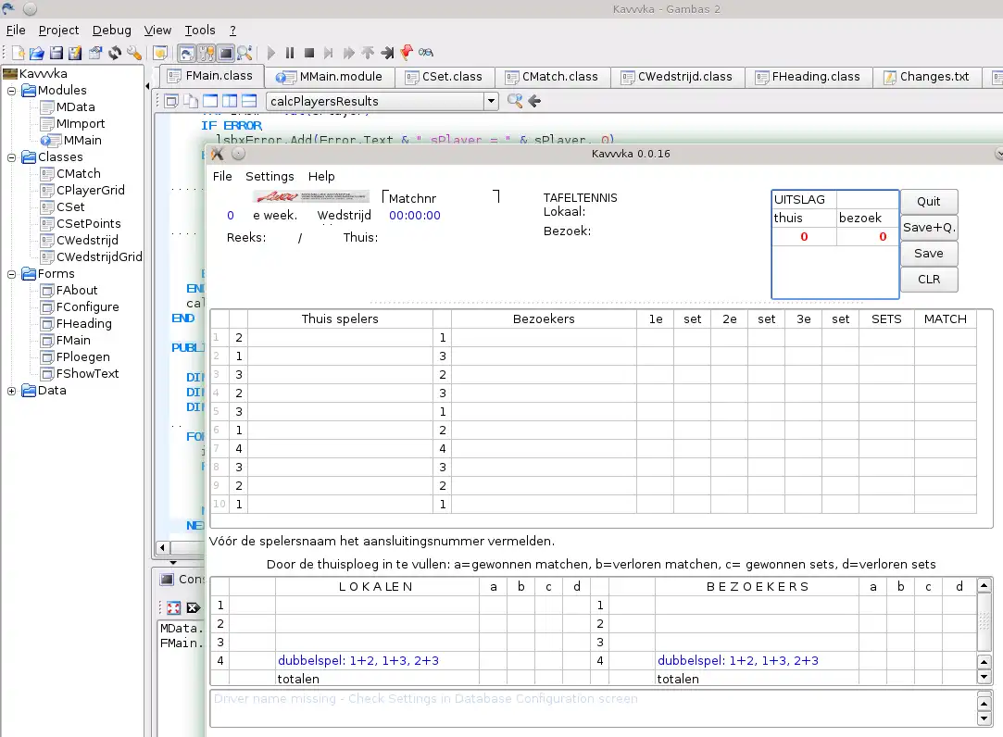This screenshot has width=1003, height=737.
Task: Click the Save project disk icon
Action: pyautogui.click(x=56, y=54)
